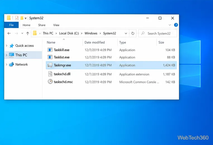
Task: Open chevron after Local Disk breadcrumb
Action: point(82,34)
